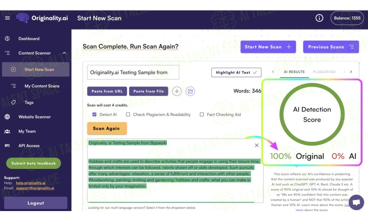Open the hamburger menu icon
This screenshot has width=368, height=221.
point(7,18)
